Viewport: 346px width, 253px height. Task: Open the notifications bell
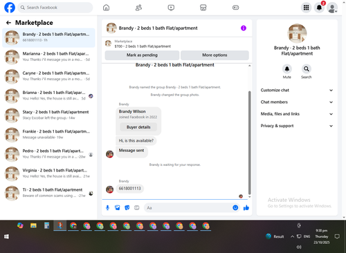[319, 8]
